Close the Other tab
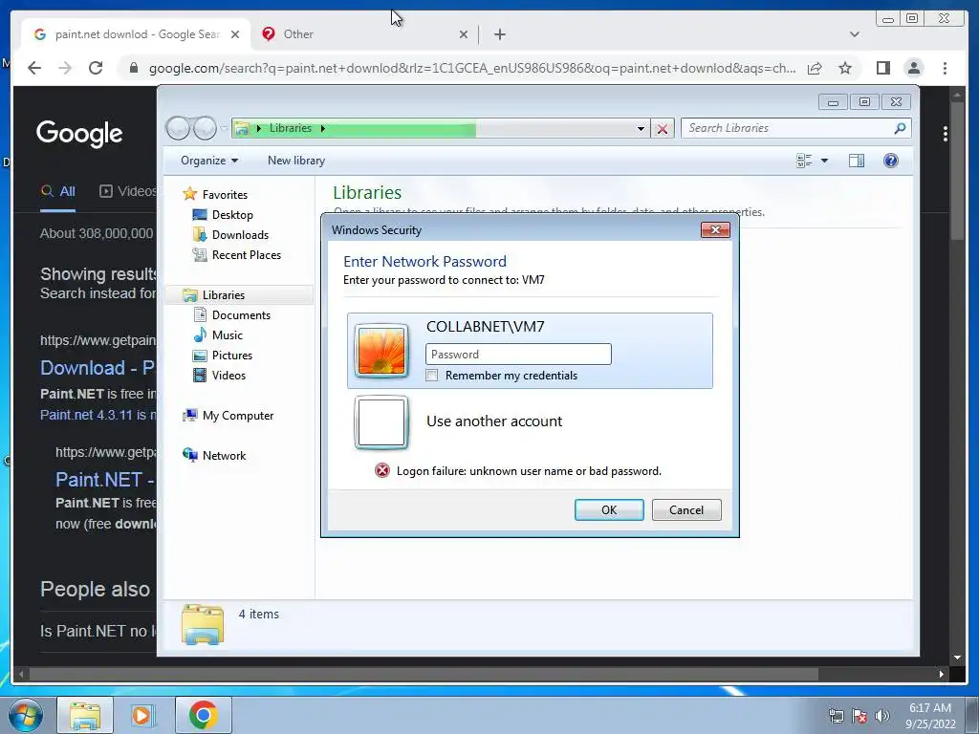The height and width of the screenshot is (734, 979). click(x=464, y=34)
